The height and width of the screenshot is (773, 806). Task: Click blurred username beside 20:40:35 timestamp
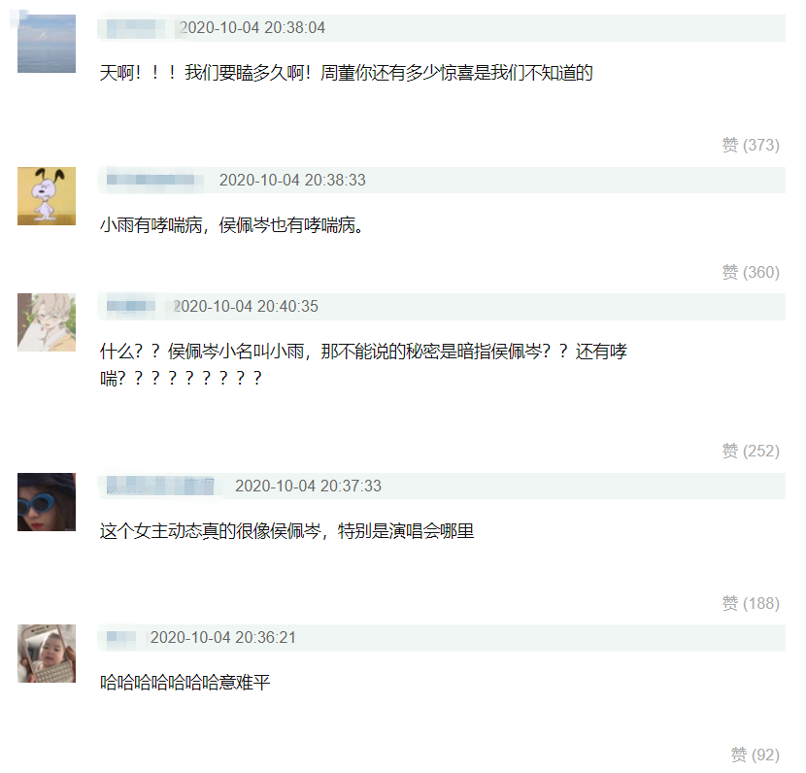(x=133, y=306)
